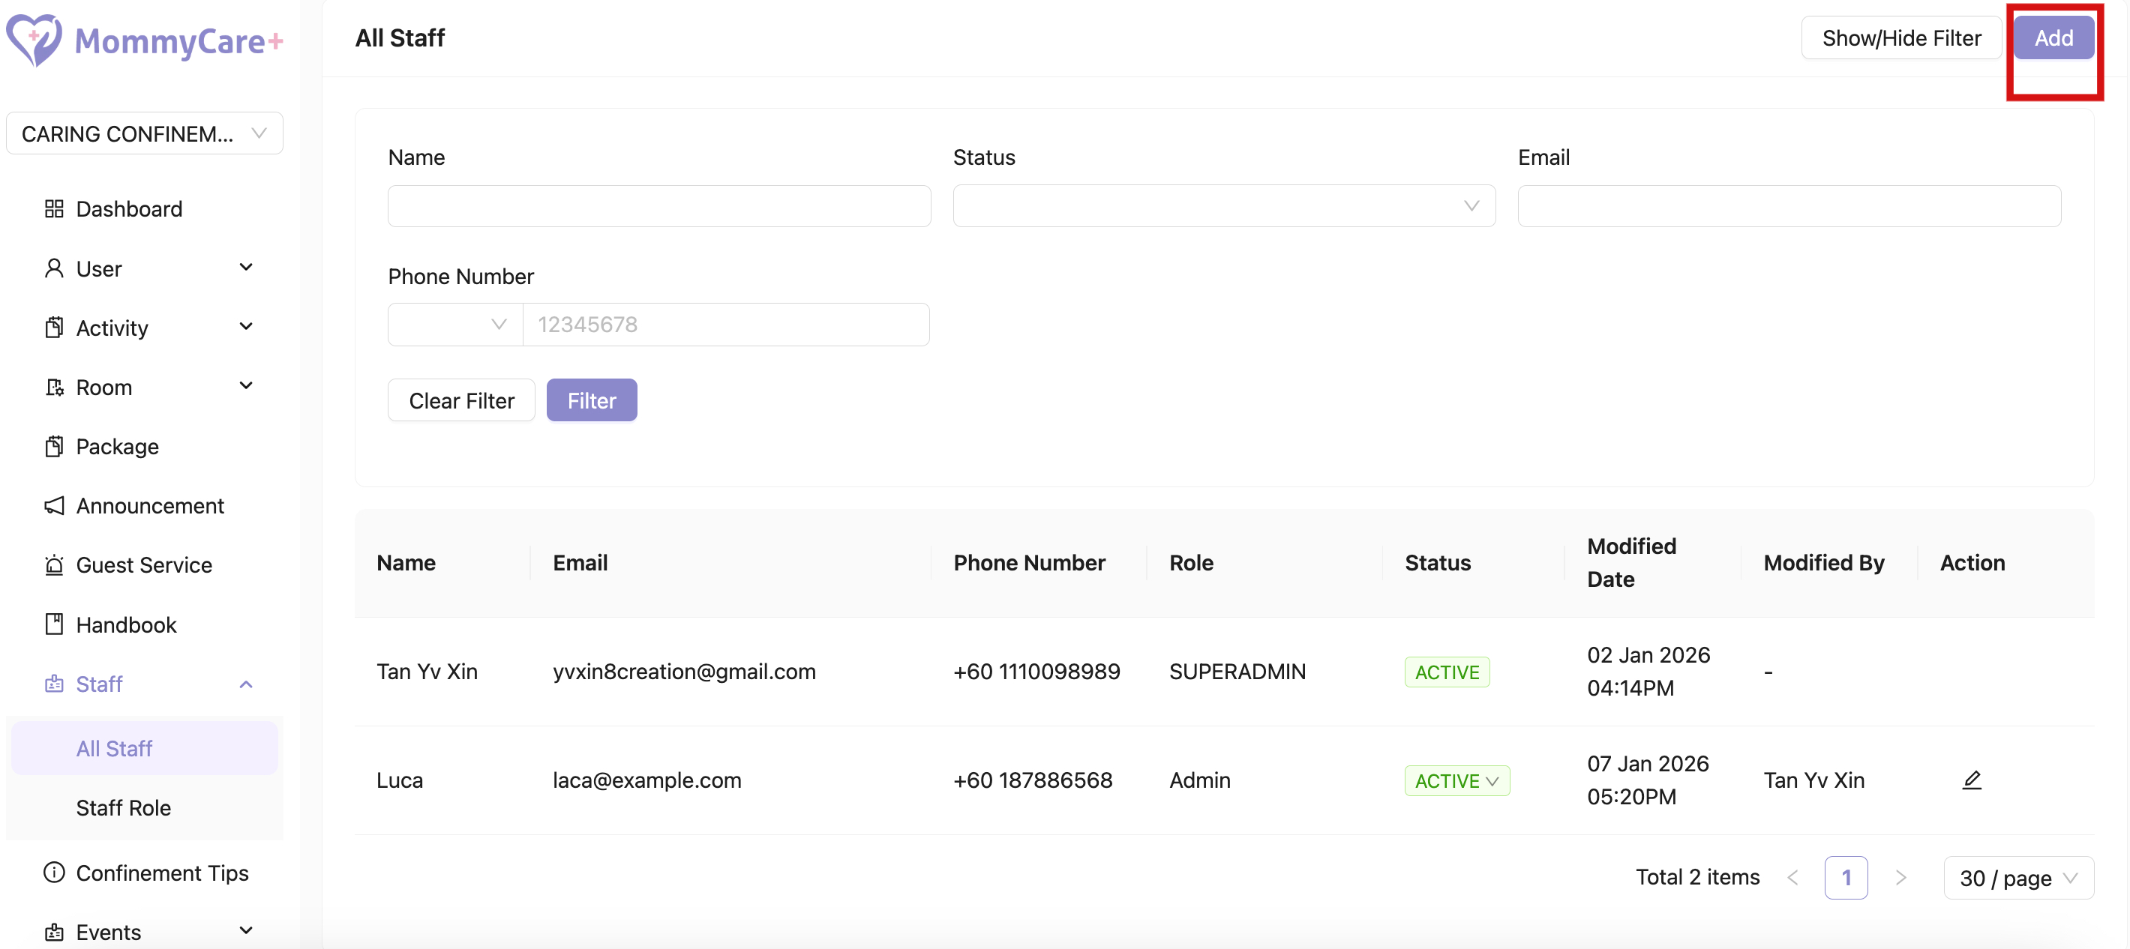
Task: Click the MommyCare+ heart logo
Action: tap(34, 39)
